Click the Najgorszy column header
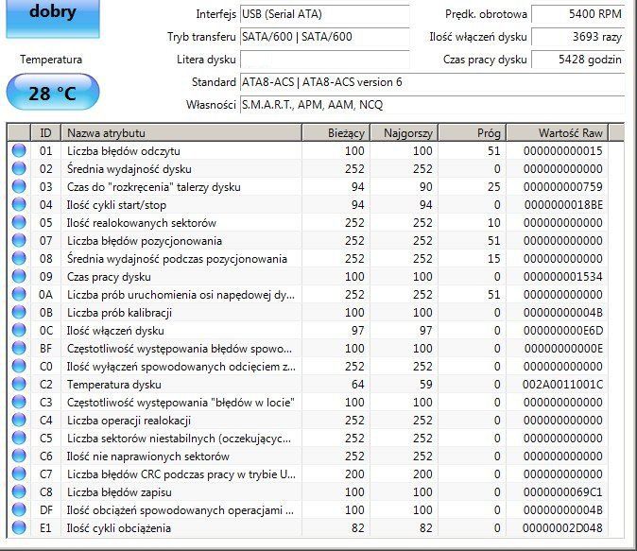The height and width of the screenshot is (551, 637). coord(405,133)
